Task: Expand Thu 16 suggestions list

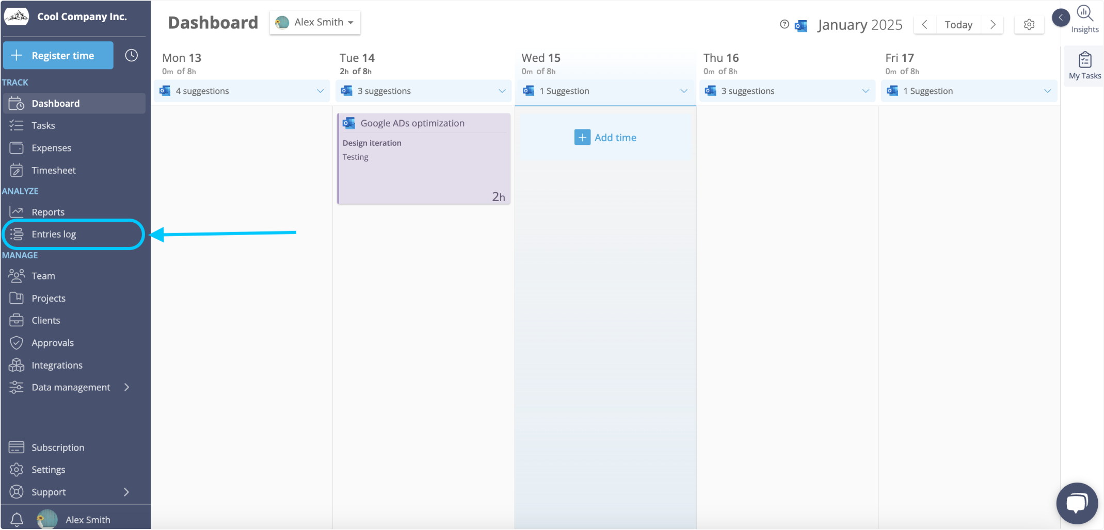Action: point(865,91)
